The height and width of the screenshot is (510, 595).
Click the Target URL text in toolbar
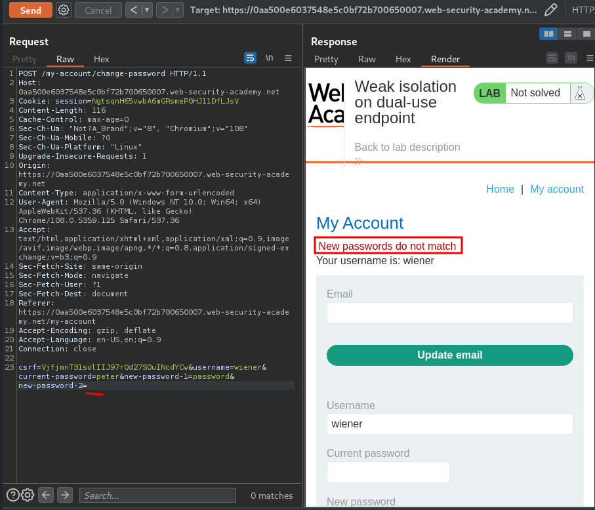tap(363, 10)
